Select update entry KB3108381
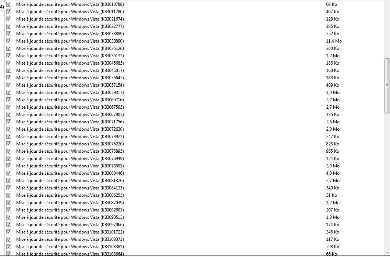 pos(70,247)
